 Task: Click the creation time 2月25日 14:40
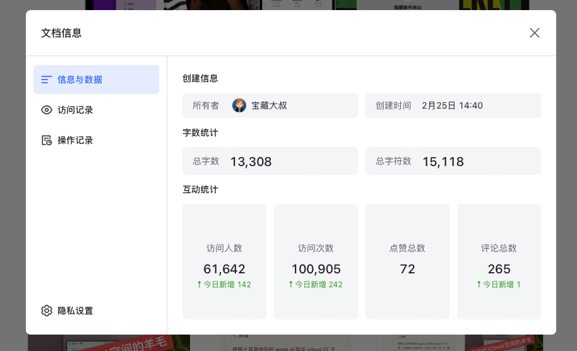point(452,105)
